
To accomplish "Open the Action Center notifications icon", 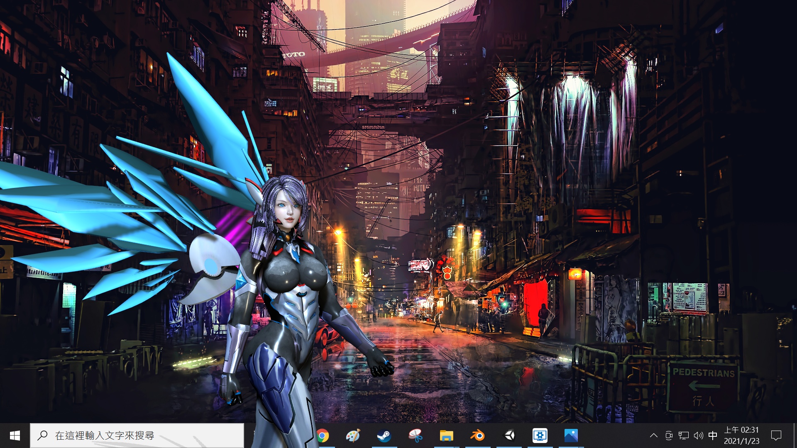I will click(776, 436).
